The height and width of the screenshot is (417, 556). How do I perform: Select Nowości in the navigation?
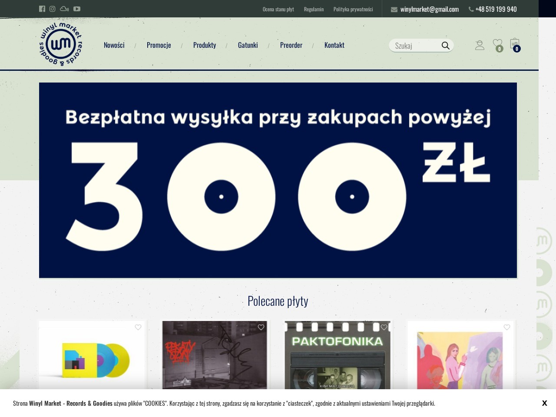[x=114, y=45]
